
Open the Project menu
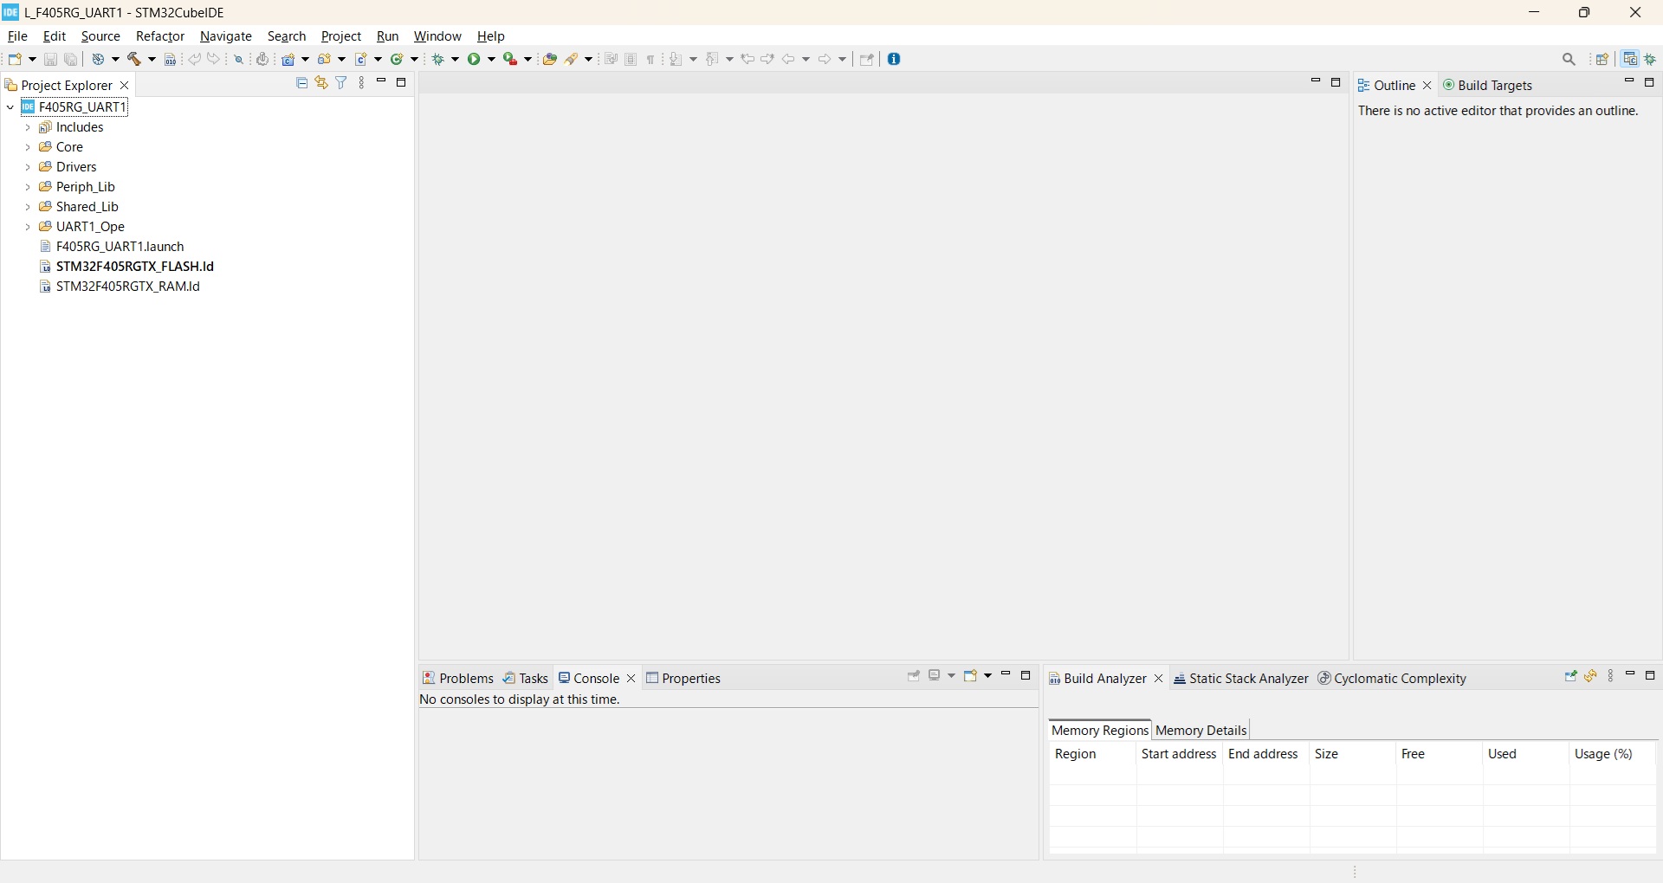(x=341, y=36)
